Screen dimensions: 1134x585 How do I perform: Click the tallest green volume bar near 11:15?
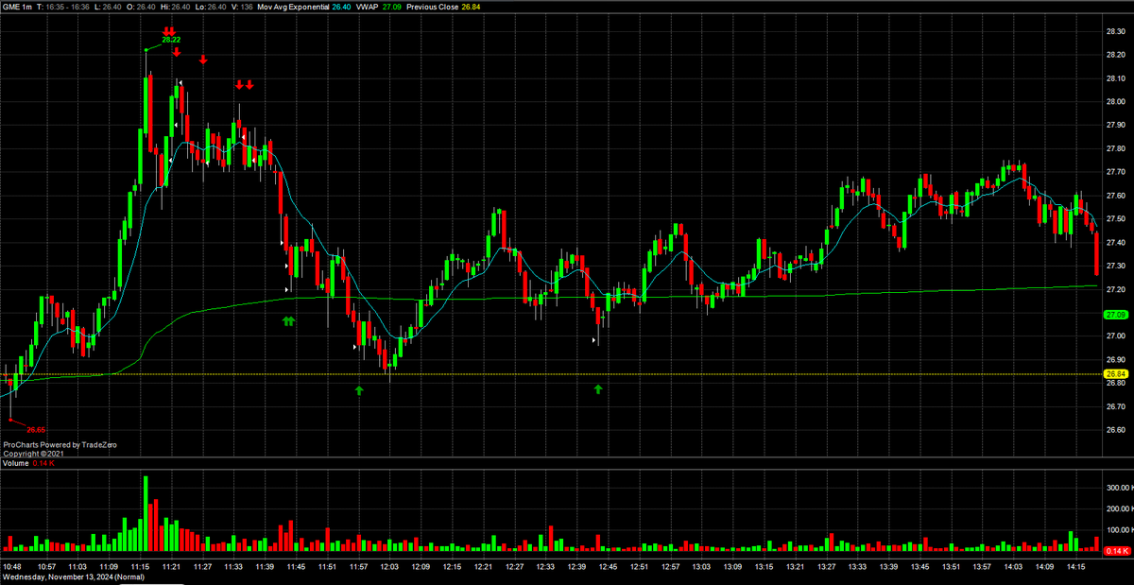146,513
